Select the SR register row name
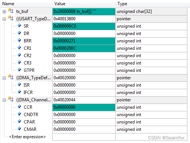This screenshot has height=143, width=190. coord(26,26)
